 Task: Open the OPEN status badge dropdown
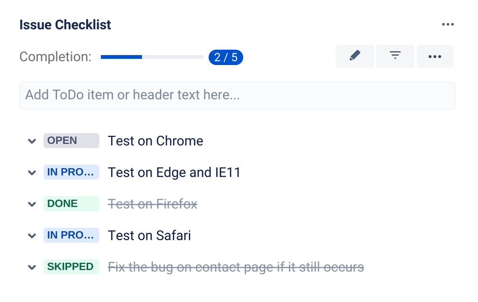71,140
